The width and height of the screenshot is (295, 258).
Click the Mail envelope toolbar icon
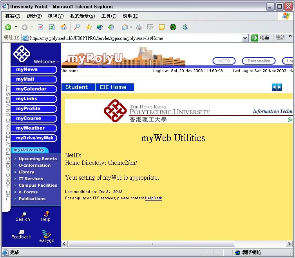pyautogui.click(x=125, y=27)
